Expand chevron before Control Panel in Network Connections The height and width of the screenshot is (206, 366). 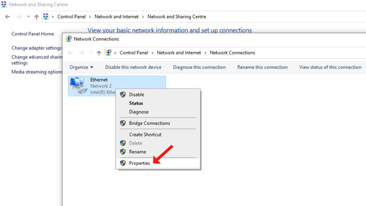pyautogui.click(x=115, y=53)
